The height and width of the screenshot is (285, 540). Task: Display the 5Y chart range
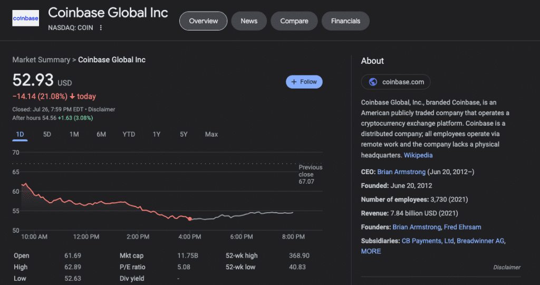184,135
